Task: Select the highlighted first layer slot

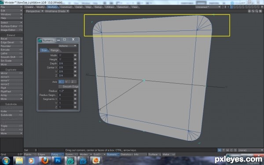Action: click(231, 7)
